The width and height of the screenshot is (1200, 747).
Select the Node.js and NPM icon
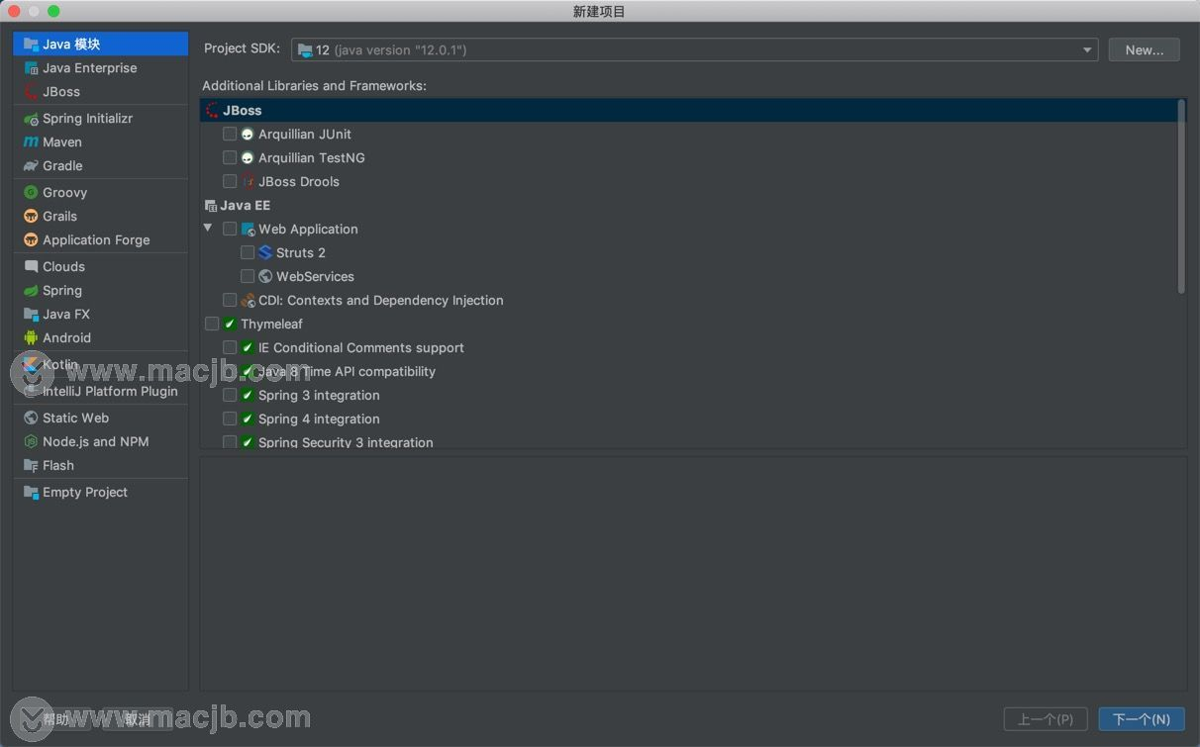31,441
